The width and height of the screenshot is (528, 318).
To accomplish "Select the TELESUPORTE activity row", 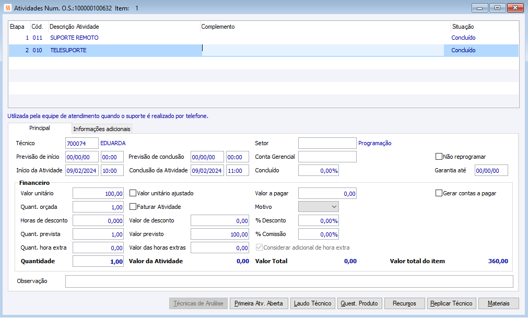I will (68, 51).
